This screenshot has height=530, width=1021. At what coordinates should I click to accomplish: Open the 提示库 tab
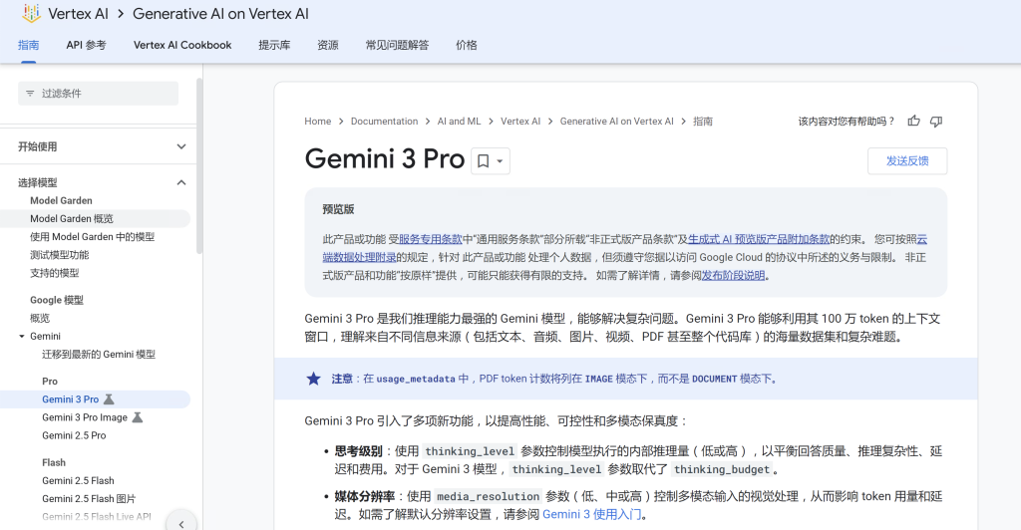point(274,45)
